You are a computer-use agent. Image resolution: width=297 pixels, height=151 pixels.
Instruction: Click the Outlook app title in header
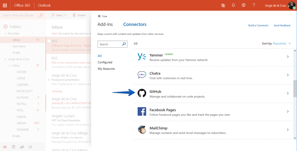tap(44, 5)
